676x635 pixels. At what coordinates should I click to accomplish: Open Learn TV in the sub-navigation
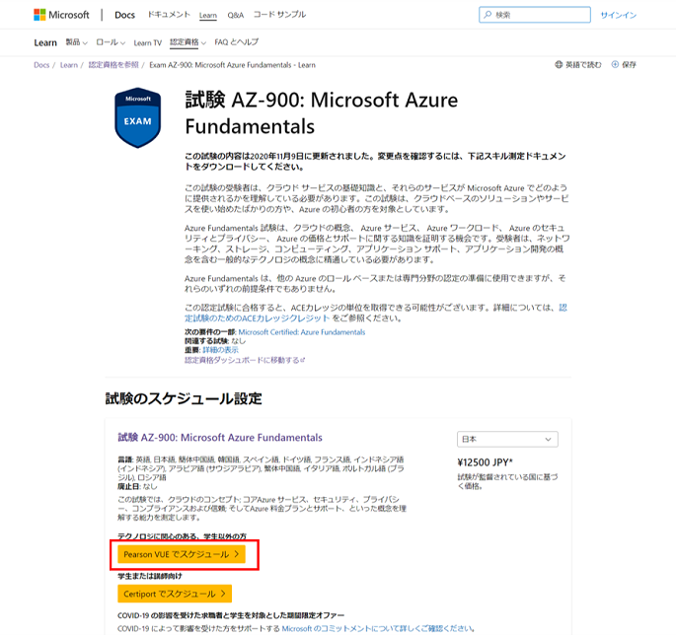tap(147, 42)
